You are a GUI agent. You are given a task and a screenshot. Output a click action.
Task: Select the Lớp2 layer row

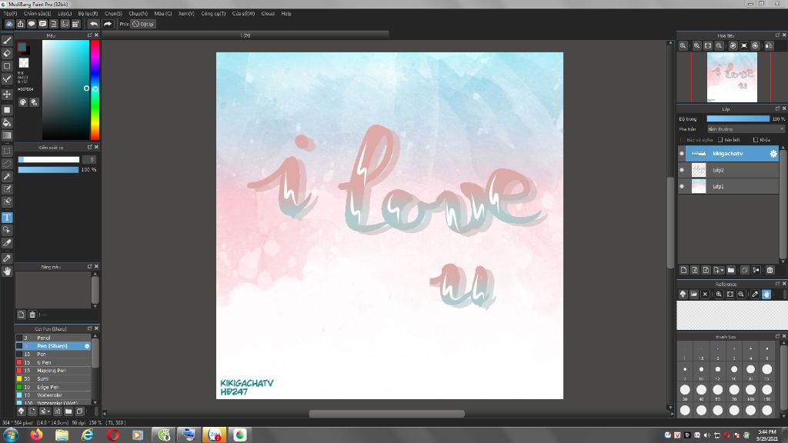pos(733,170)
